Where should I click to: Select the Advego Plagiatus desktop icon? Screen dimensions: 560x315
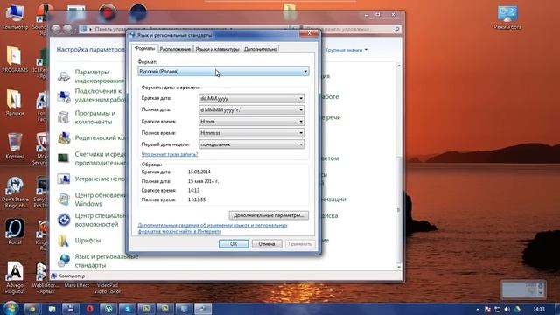[x=15, y=278]
